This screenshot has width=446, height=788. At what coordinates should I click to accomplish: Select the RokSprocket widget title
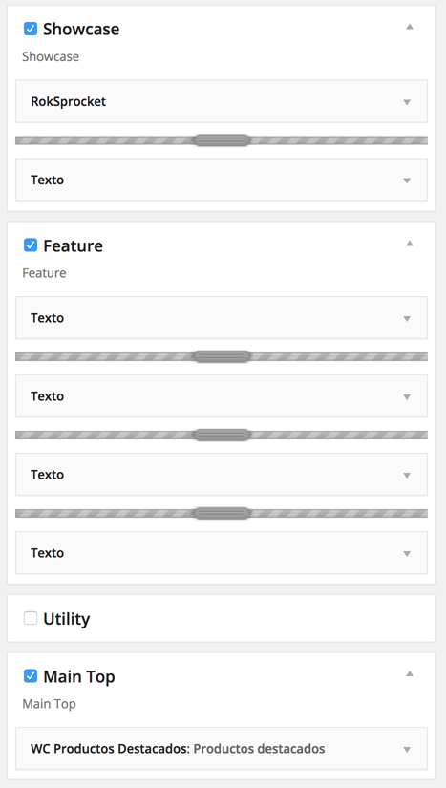coord(69,101)
